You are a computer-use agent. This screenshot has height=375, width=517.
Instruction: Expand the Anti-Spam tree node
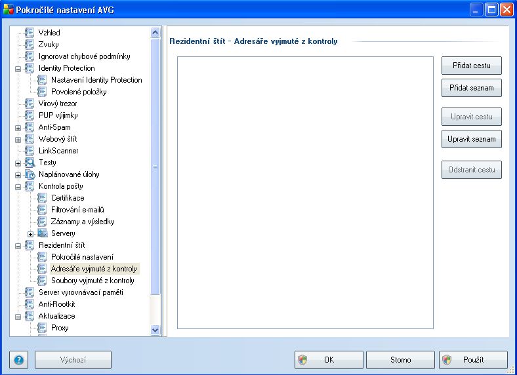coord(18,128)
